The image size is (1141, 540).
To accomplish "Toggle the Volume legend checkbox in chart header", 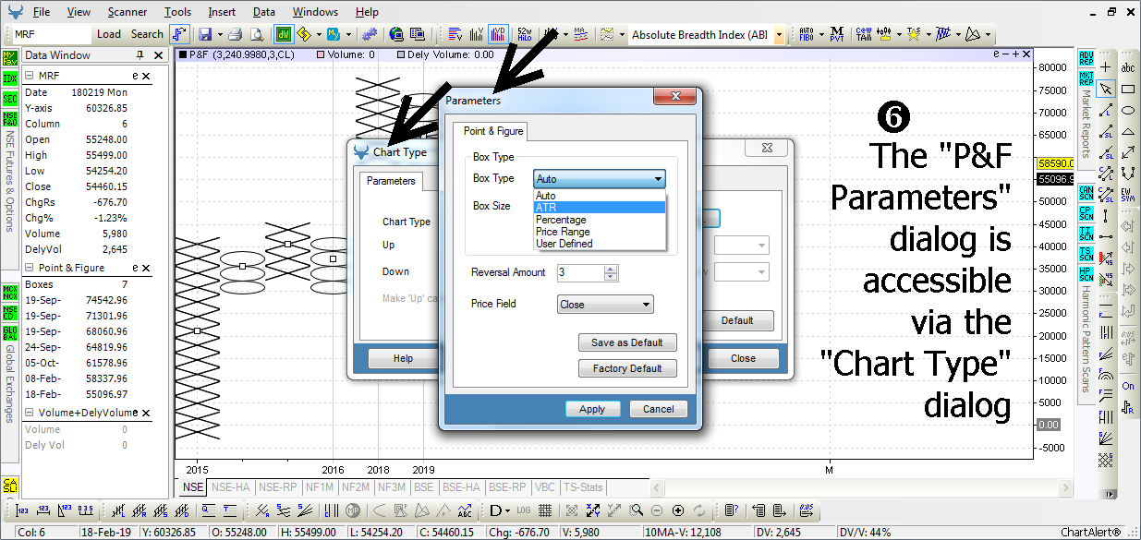I will coord(321,55).
